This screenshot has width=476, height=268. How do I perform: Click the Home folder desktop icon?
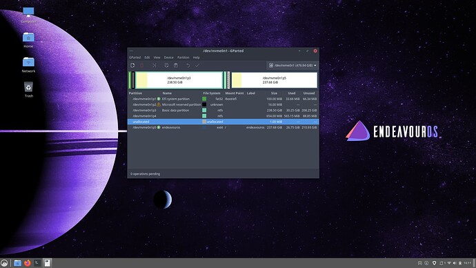tap(28, 40)
